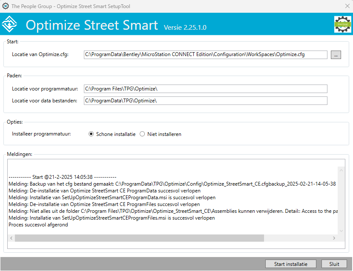
Task: Click the 'Optimize Street Smart' banner title
Action: click(x=92, y=25)
